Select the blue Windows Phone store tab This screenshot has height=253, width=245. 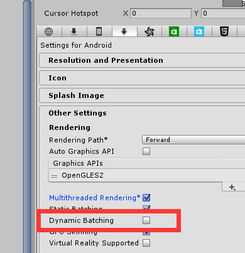[x=199, y=31]
